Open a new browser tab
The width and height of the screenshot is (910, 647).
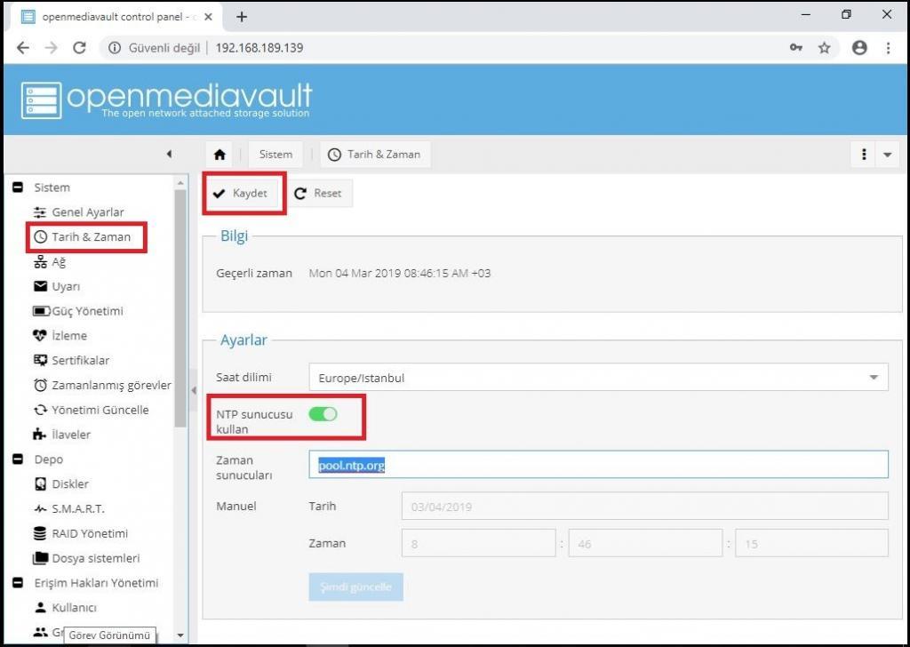click(242, 17)
